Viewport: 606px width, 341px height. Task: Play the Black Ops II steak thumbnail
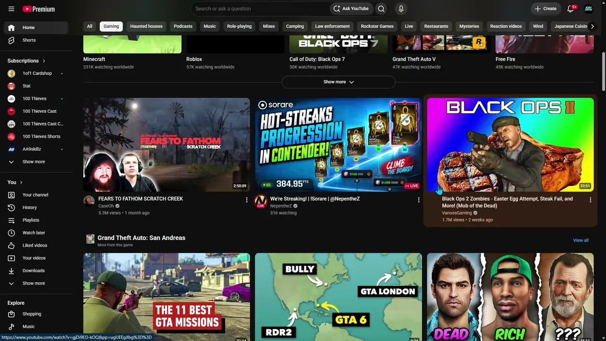pos(510,144)
